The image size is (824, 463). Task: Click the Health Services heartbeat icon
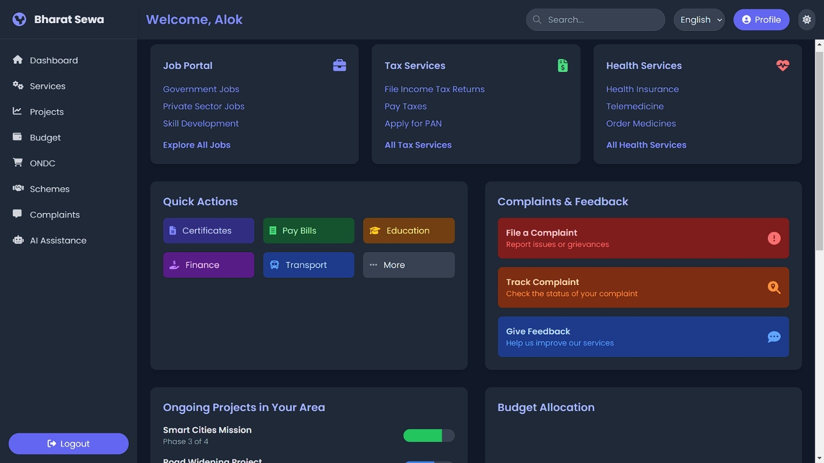click(782, 65)
